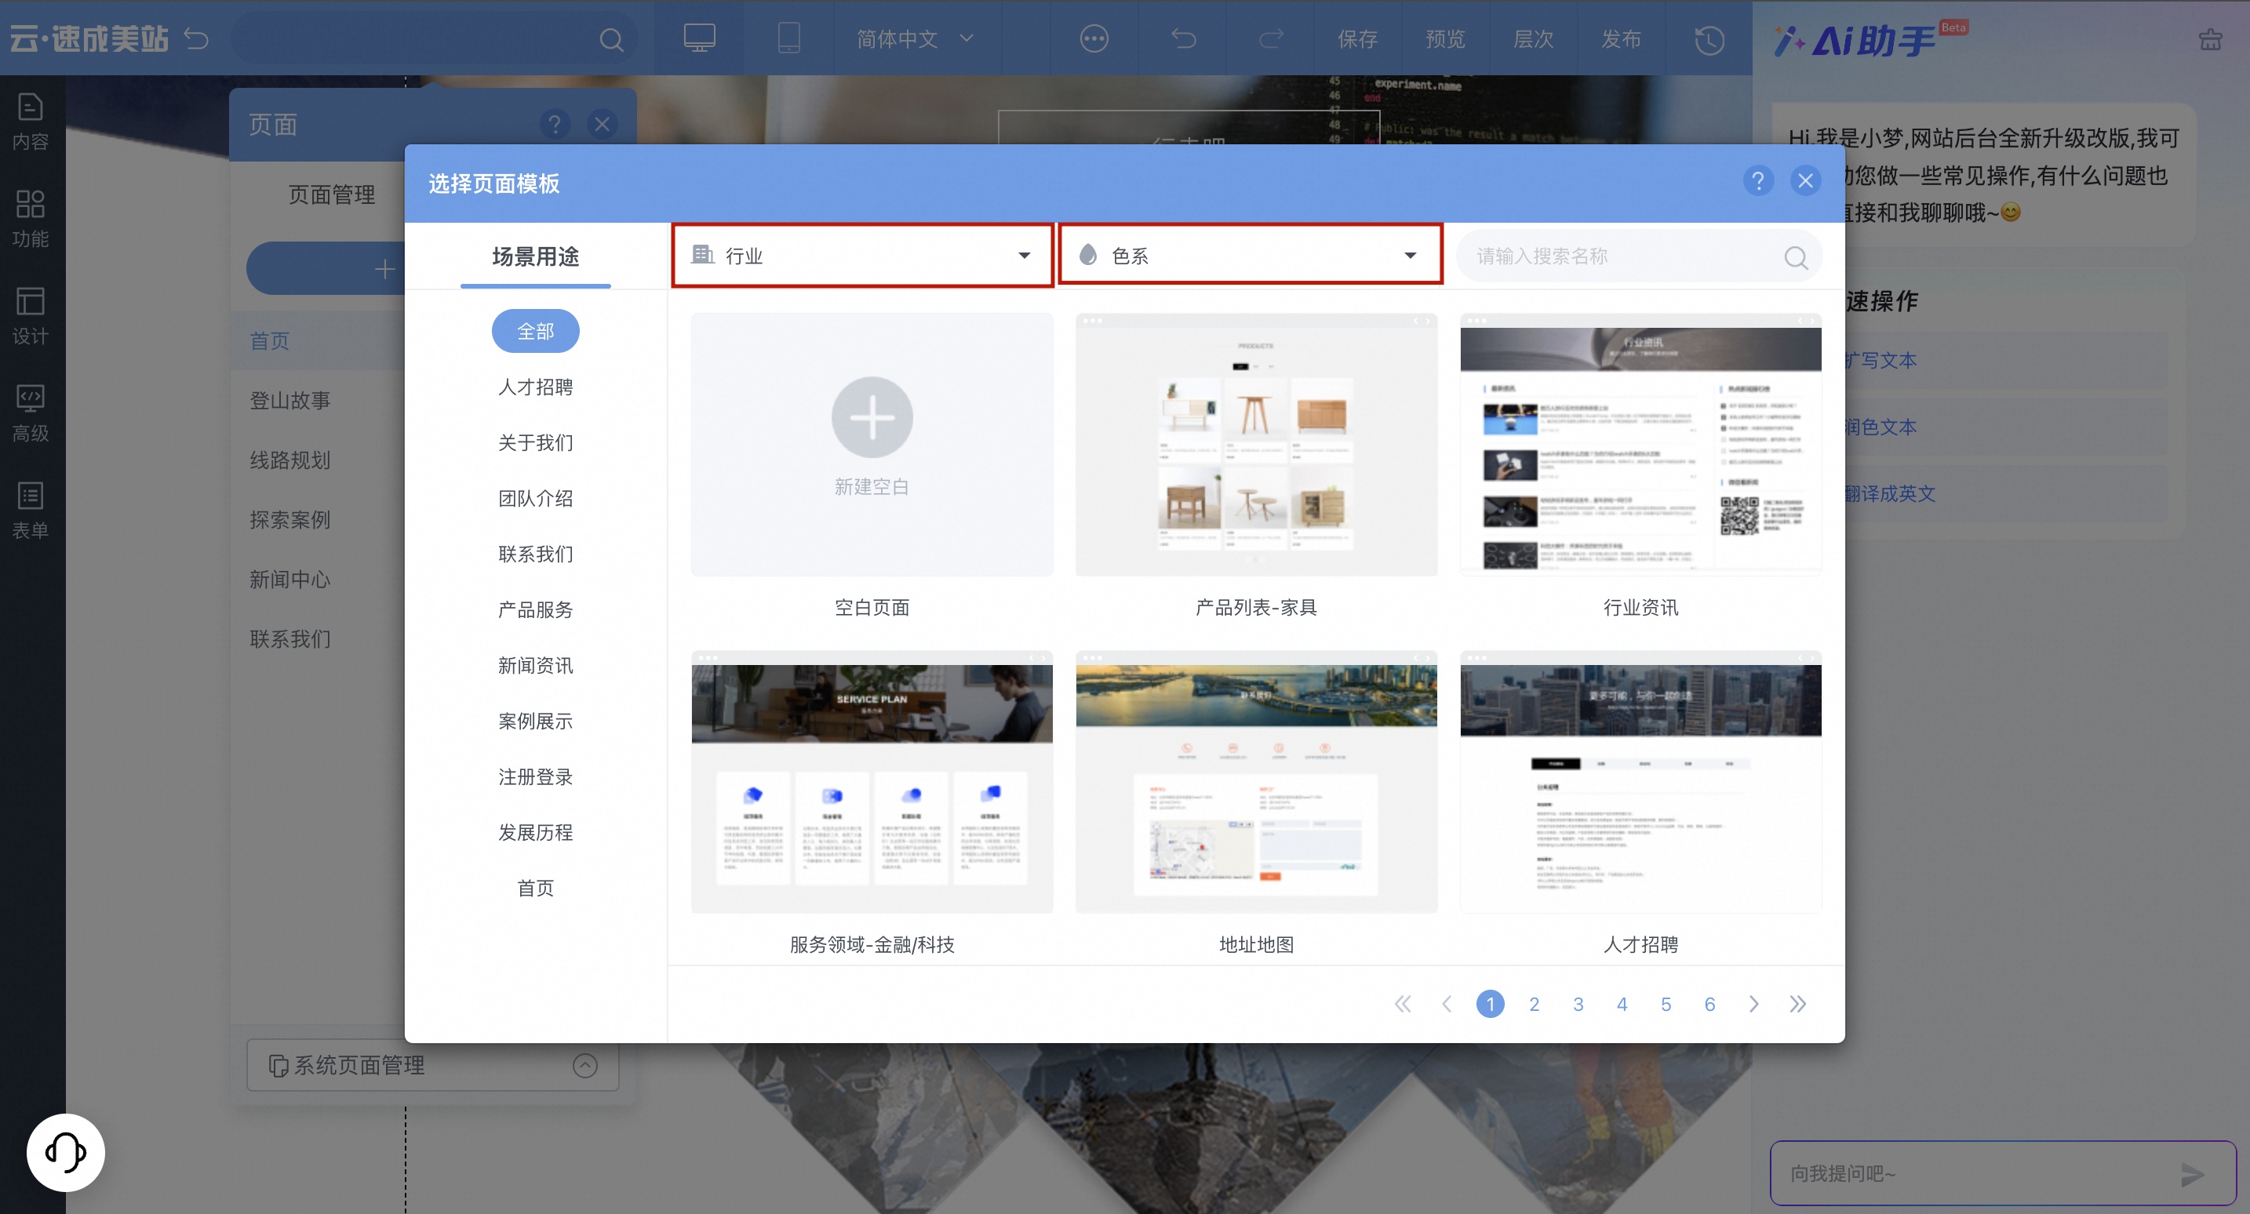Click the gift icon in AI助手 panel
The width and height of the screenshot is (2250, 1214).
(2210, 39)
